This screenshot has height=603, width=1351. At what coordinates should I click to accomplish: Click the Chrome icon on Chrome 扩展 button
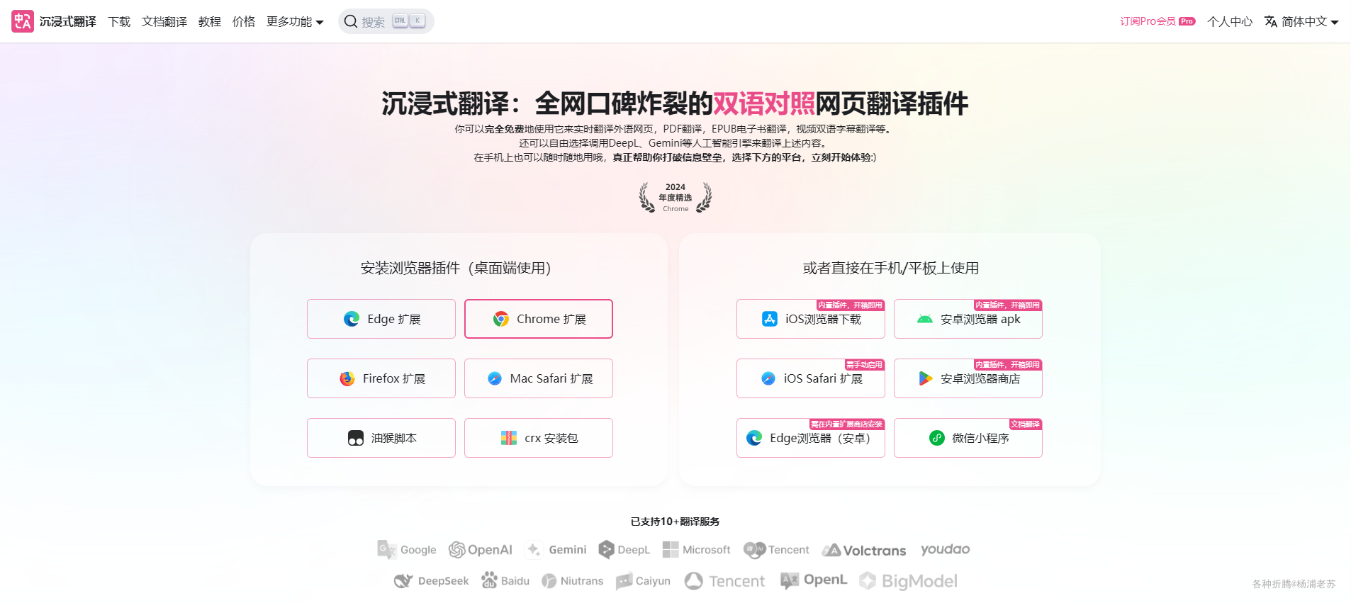[502, 319]
